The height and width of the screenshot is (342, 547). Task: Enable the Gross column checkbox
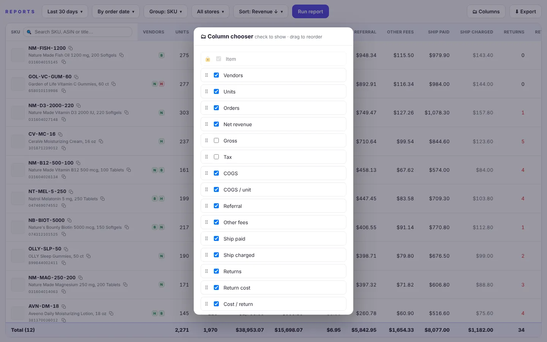pos(217,141)
